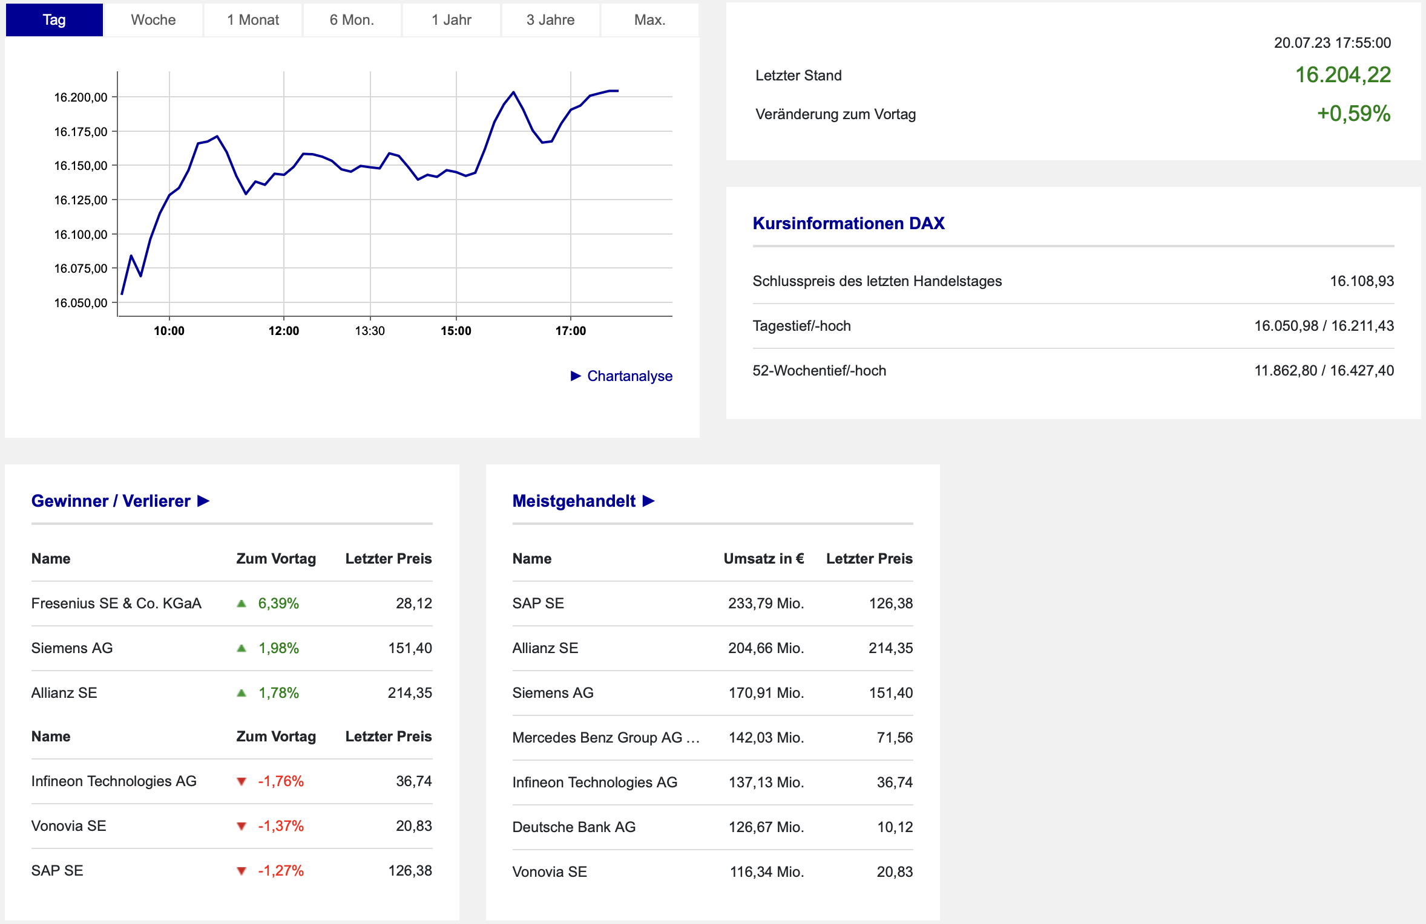Click red down arrow for Infineon Technologies
This screenshot has height=924, width=1426.
coord(241,781)
